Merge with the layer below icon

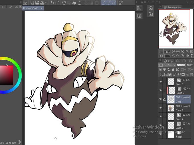pos(179,74)
